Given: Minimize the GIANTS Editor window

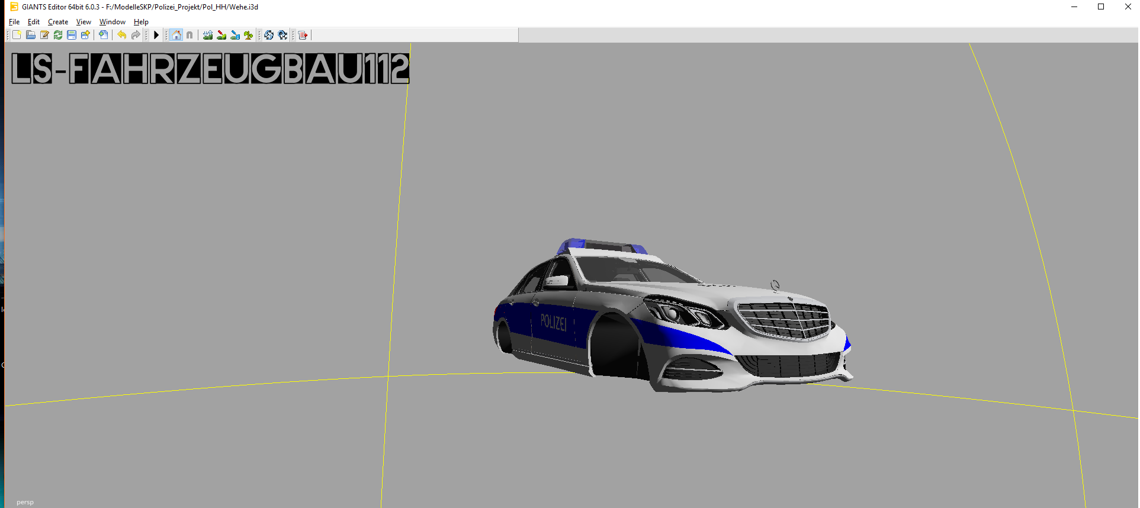Looking at the screenshot, I should click(1074, 7).
